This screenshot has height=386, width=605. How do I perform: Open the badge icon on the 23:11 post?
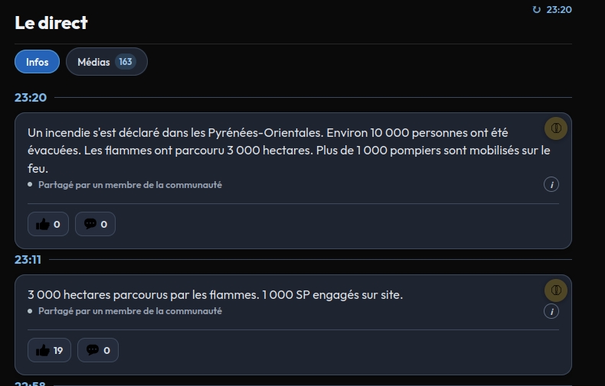[x=556, y=290]
